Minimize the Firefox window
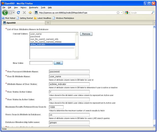Screen dimensions: 160x132 pos(145,4)
